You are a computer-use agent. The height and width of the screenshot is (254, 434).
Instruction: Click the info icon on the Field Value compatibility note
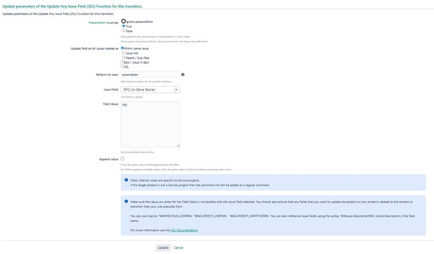(126, 201)
